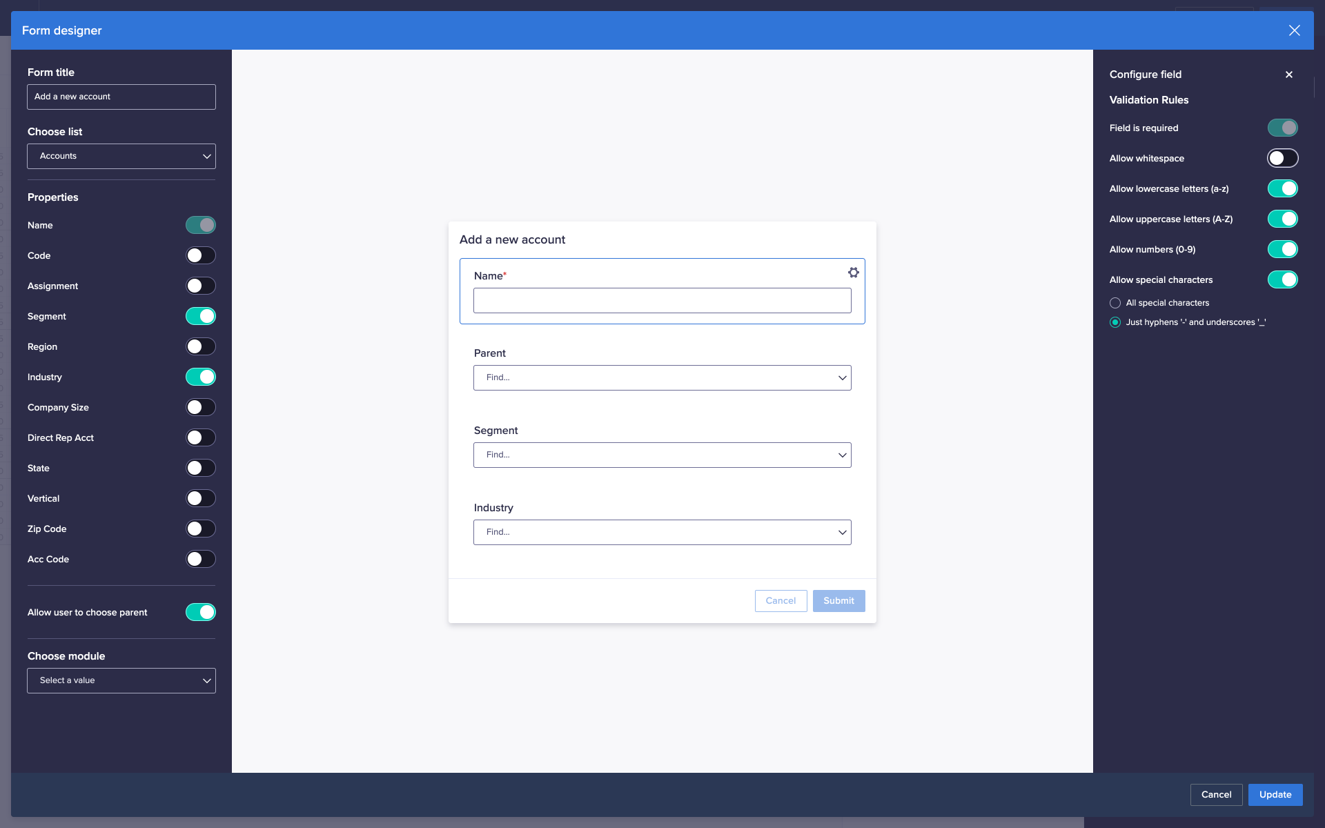The height and width of the screenshot is (828, 1325).
Task: Disable the Field is required rule
Action: click(1283, 128)
